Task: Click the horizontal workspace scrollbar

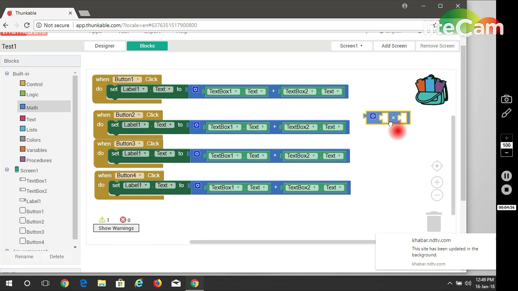Action: [x=282, y=242]
